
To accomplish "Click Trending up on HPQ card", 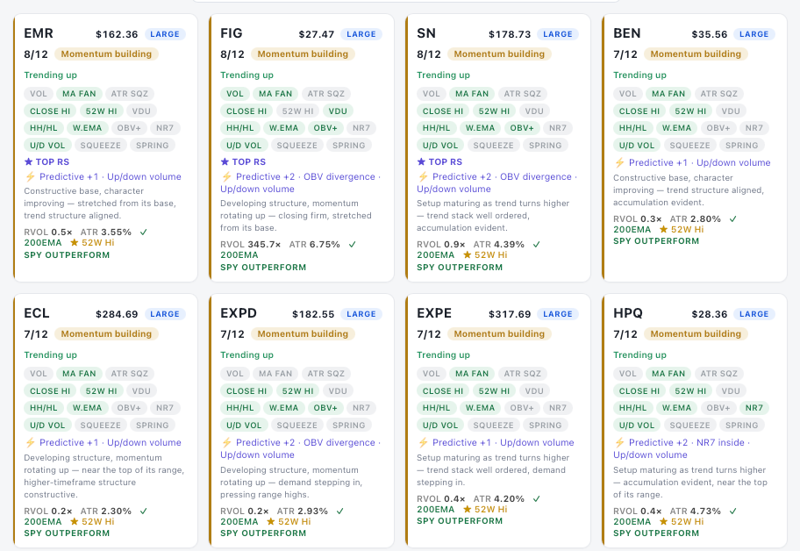I will (639, 355).
